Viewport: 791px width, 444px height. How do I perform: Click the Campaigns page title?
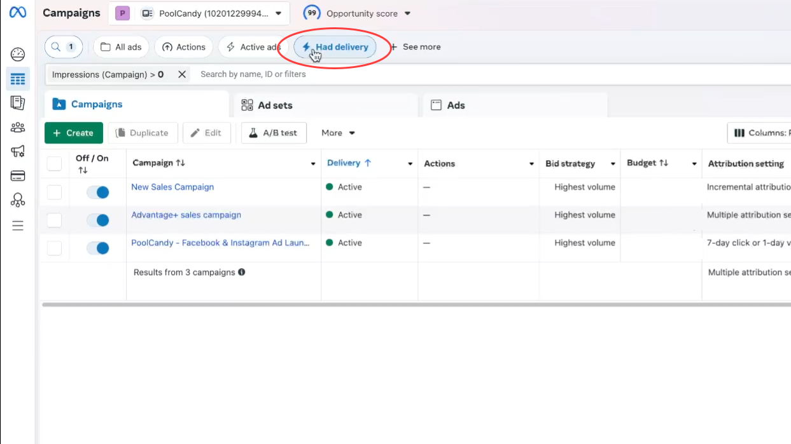(71, 13)
